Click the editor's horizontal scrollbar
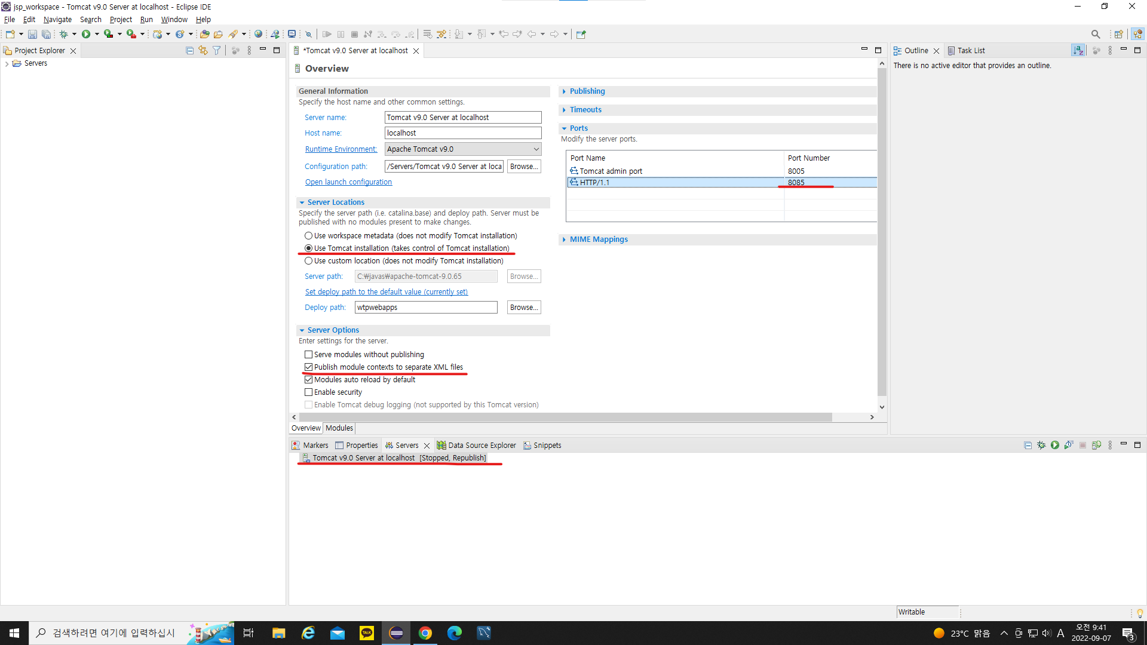Image resolution: width=1147 pixels, height=645 pixels. [x=565, y=417]
